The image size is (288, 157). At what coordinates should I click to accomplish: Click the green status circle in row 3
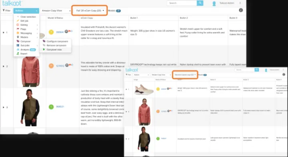(51, 107)
